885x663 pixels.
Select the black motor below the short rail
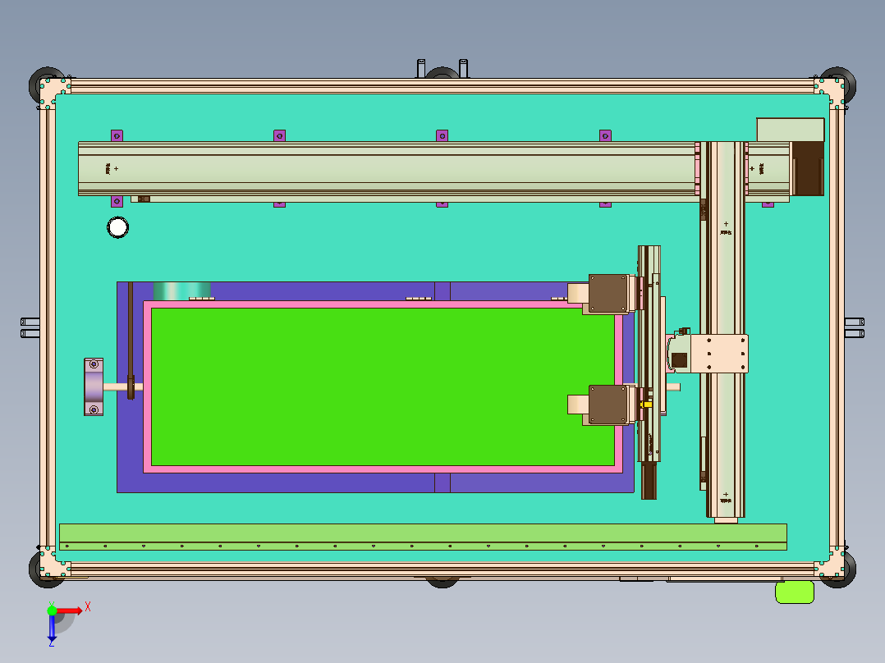tap(649, 481)
